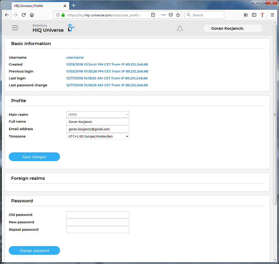279x264 pixels.
Task: Click the notification bell icon
Action: click(180, 28)
